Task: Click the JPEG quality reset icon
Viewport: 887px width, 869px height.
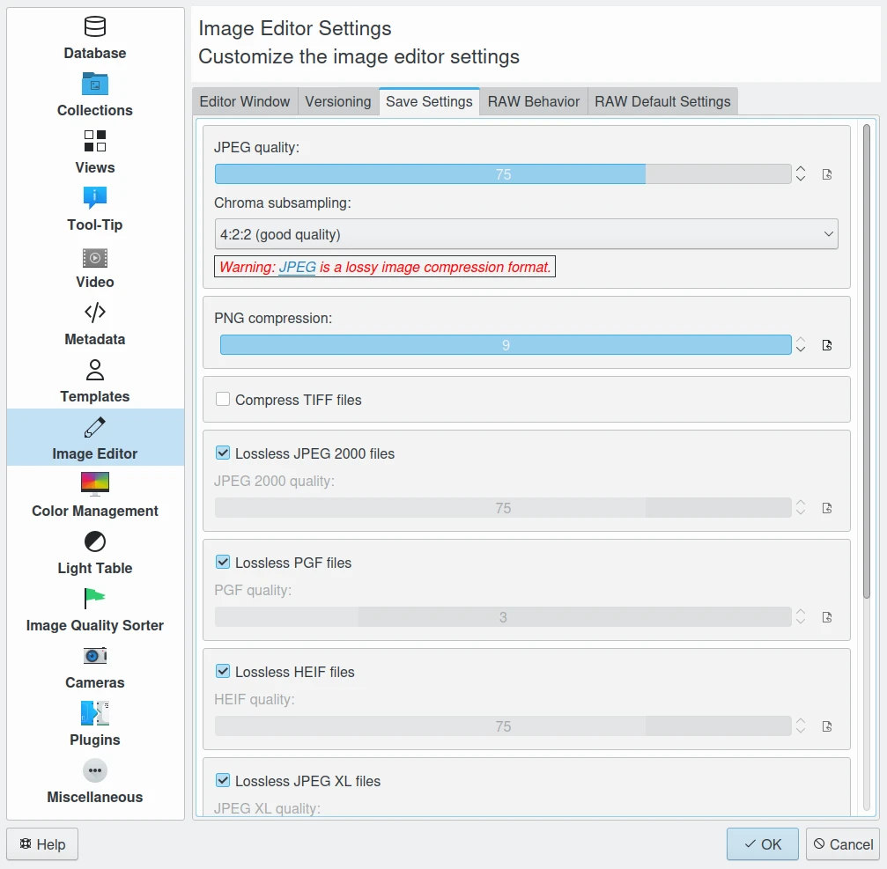Action: pos(827,174)
